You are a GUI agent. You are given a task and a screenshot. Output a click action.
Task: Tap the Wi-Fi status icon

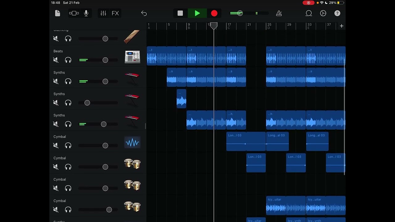pyautogui.click(x=322, y=3)
